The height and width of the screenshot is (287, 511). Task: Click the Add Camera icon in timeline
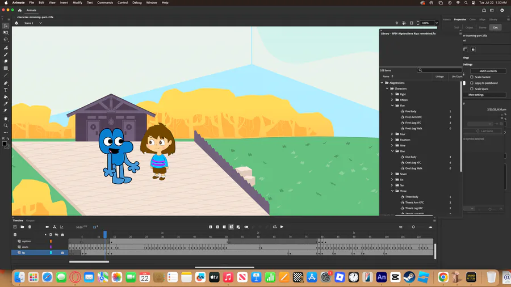tap(47, 227)
